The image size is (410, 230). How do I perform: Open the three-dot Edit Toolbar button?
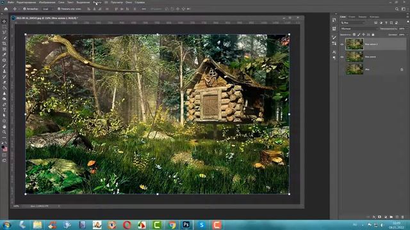click(4, 137)
